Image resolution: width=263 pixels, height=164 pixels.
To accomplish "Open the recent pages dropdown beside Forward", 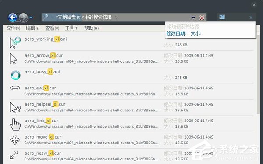I will pos(31,18).
